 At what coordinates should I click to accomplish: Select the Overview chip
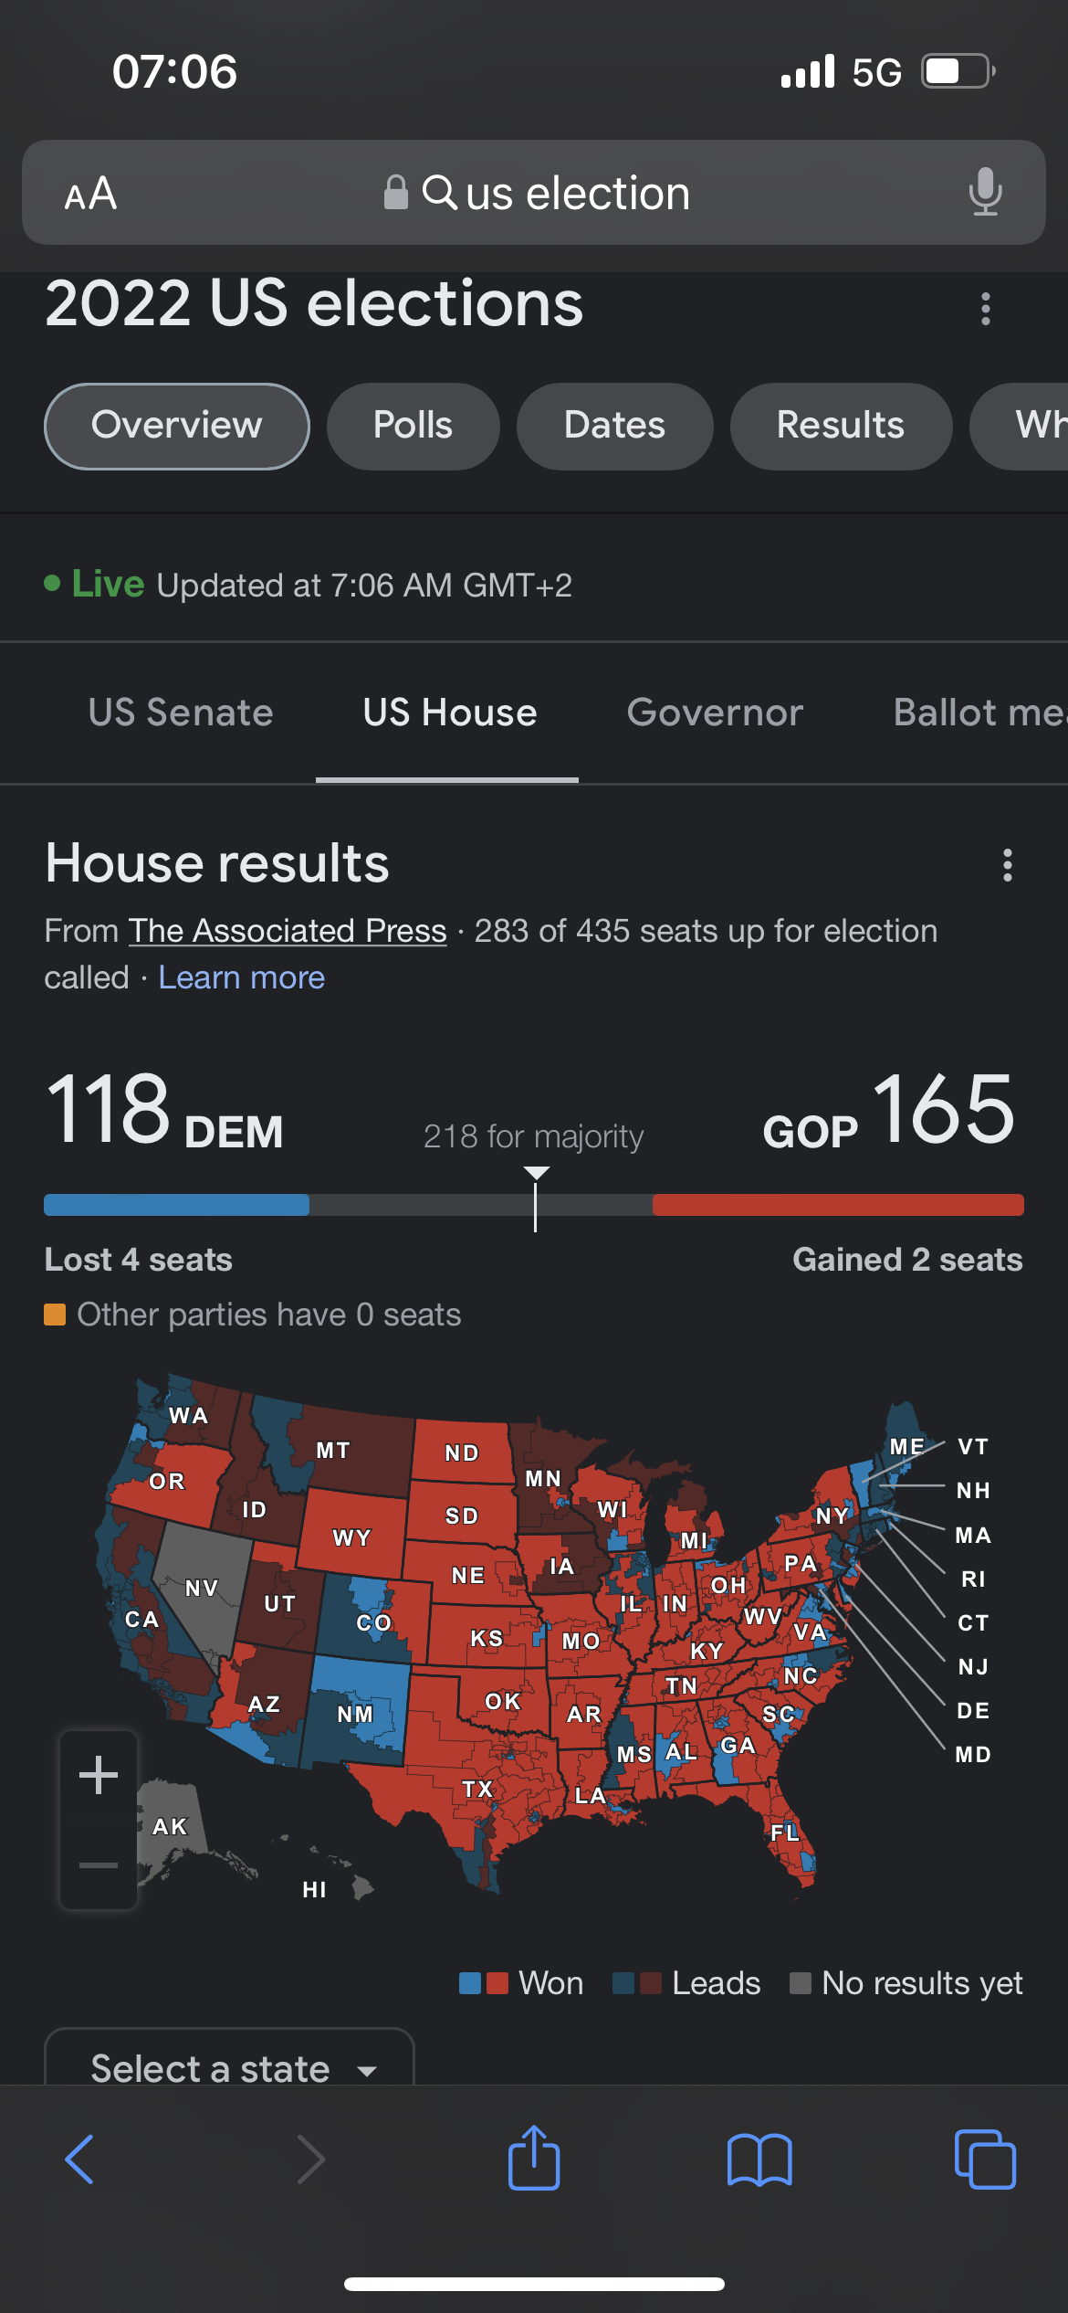177,426
